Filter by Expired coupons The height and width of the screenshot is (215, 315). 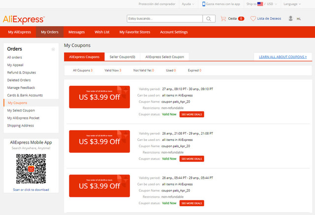tap(194, 70)
